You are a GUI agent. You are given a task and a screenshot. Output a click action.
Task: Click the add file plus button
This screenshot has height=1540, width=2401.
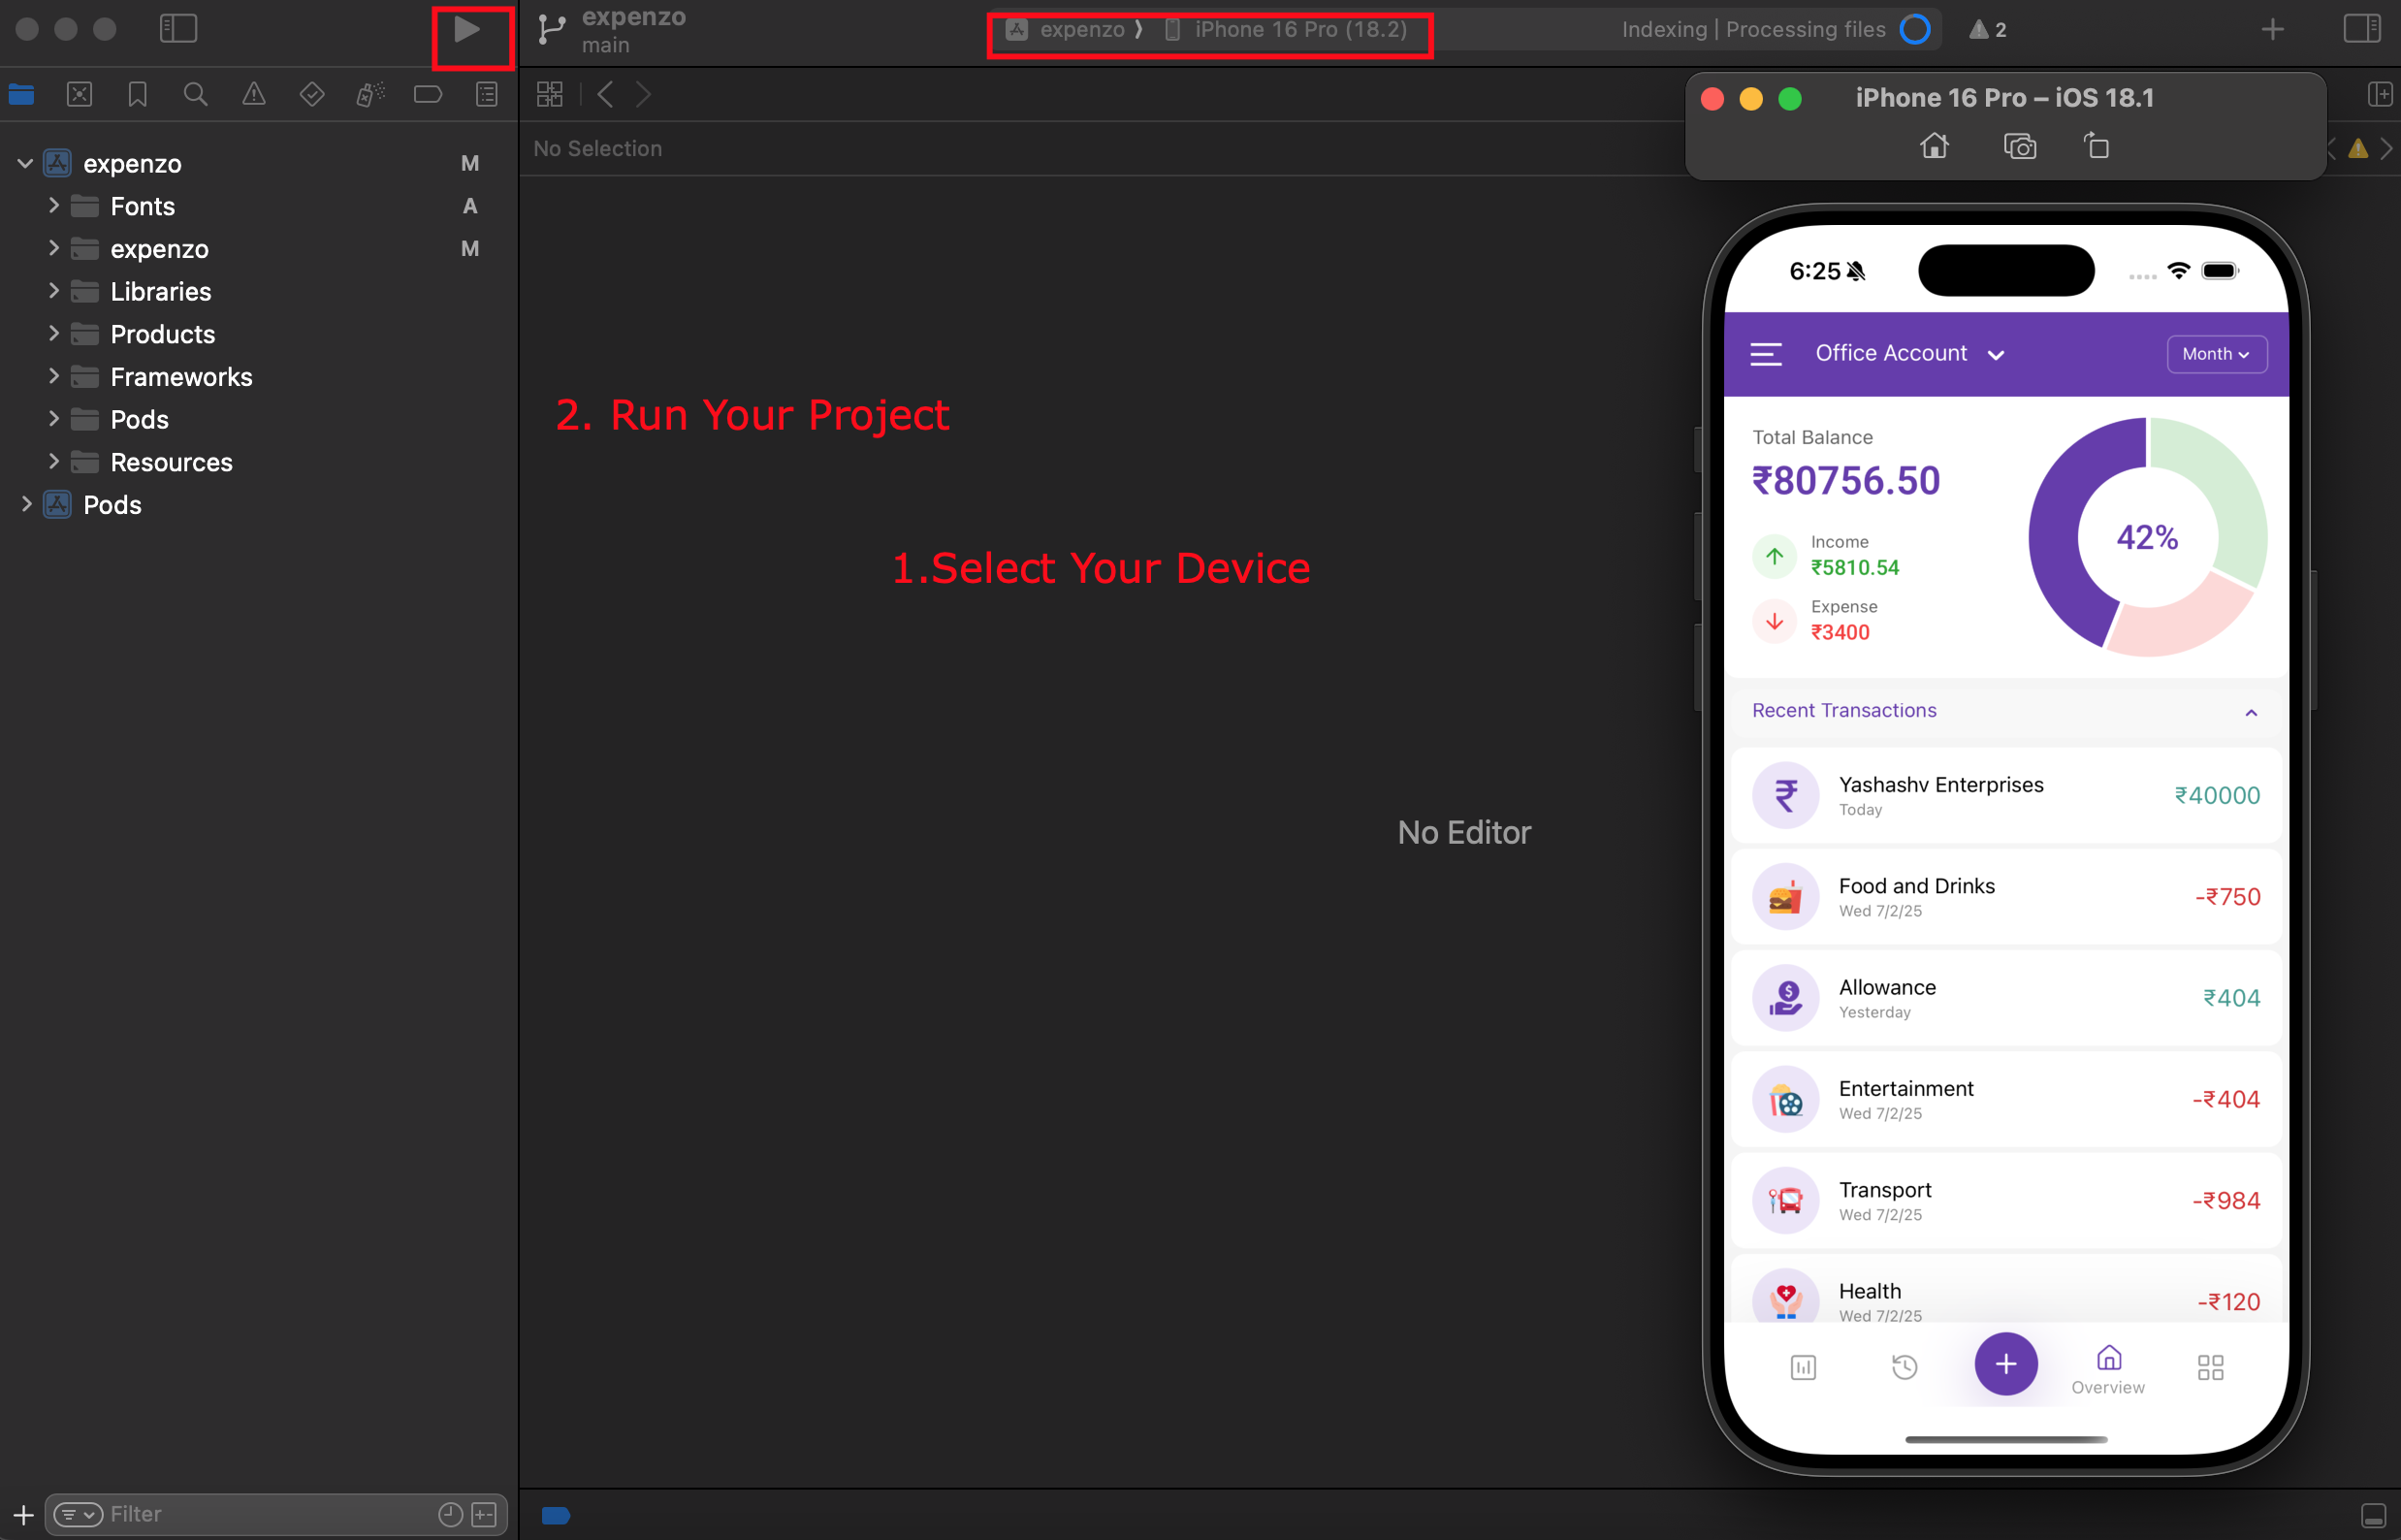(x=23, y=1514)
